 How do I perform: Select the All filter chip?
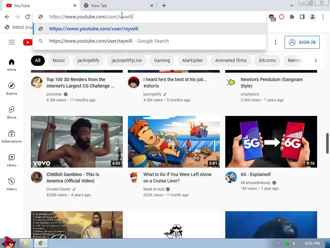pos(38,60)
